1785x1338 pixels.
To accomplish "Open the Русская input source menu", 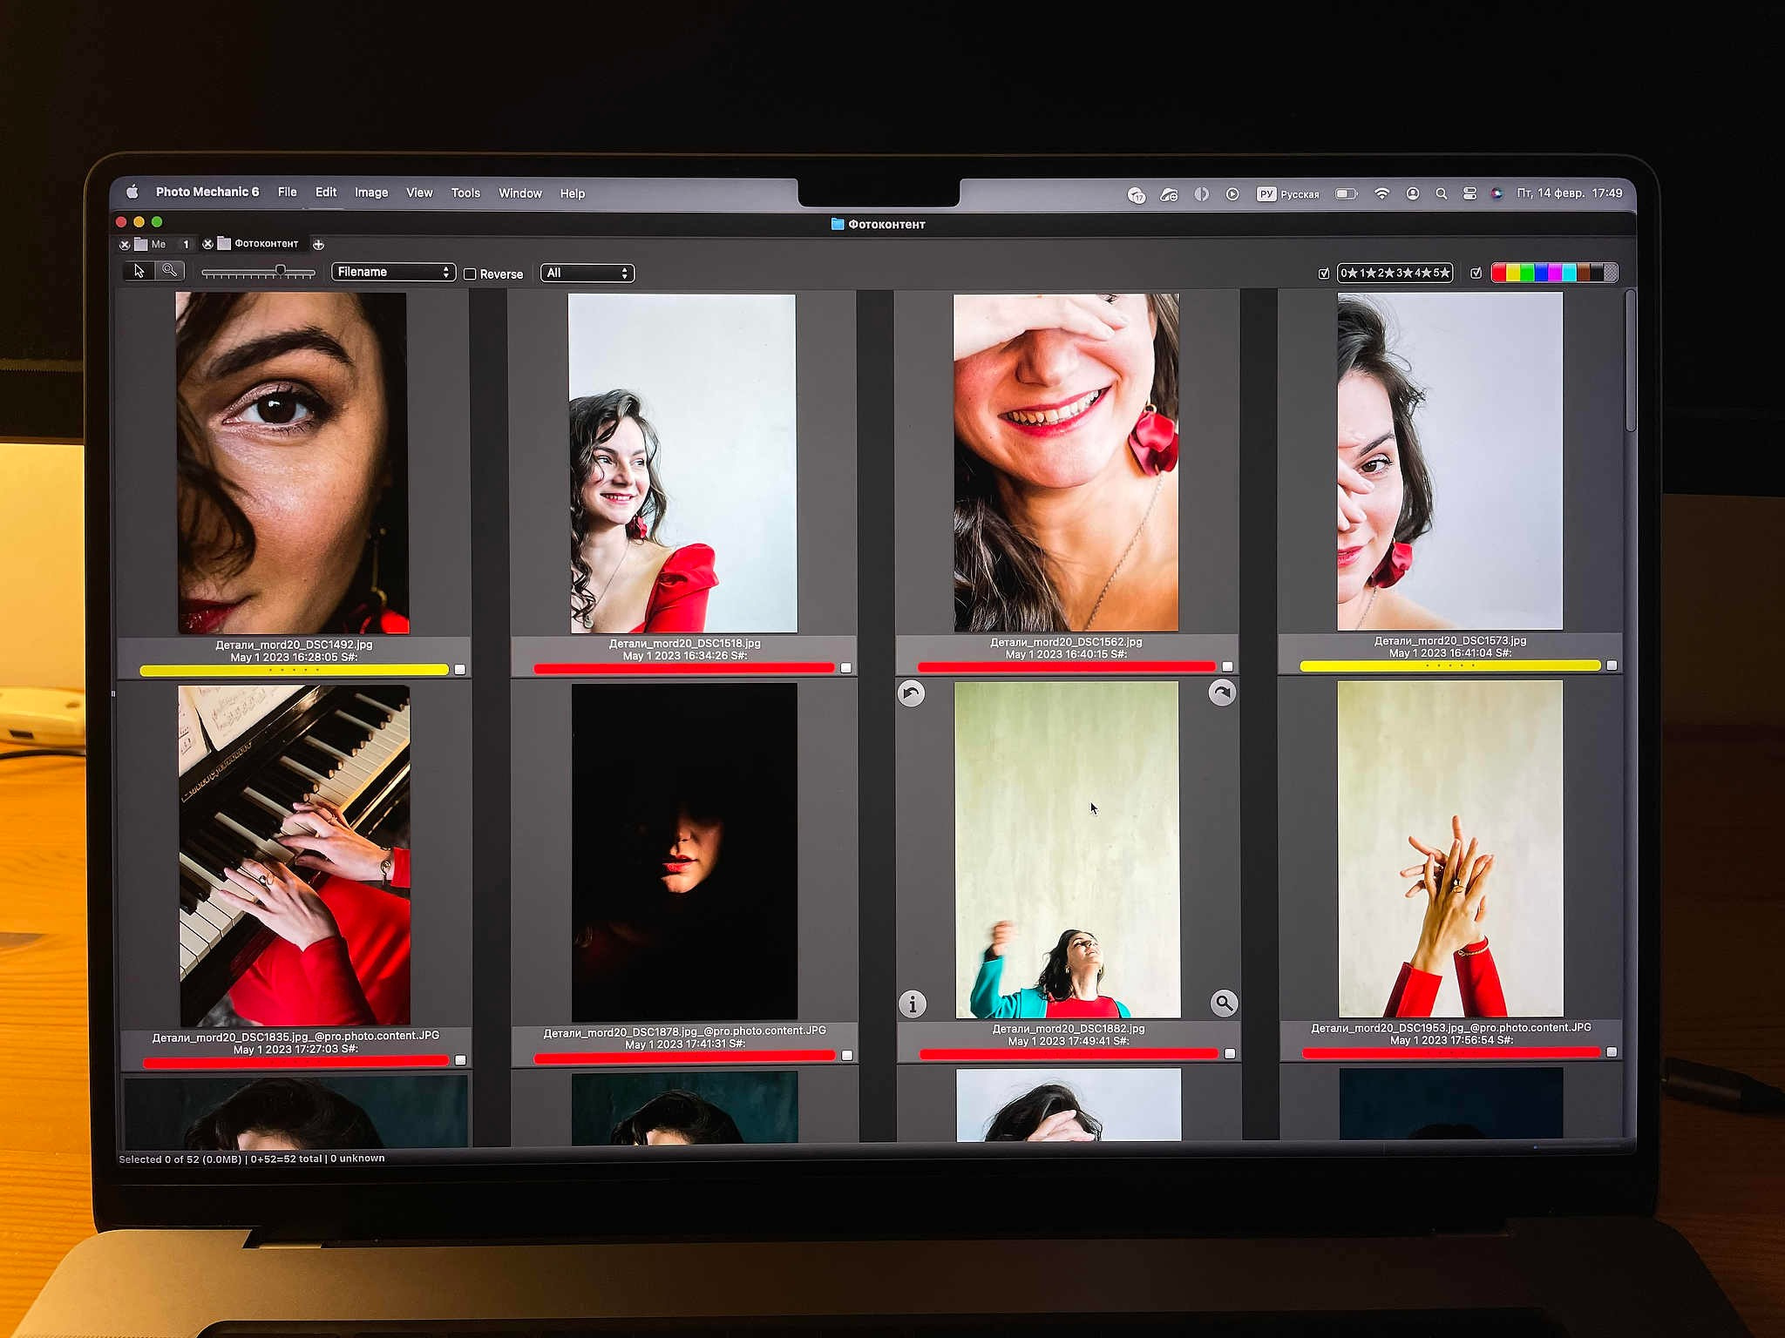I will (1288, 193).
